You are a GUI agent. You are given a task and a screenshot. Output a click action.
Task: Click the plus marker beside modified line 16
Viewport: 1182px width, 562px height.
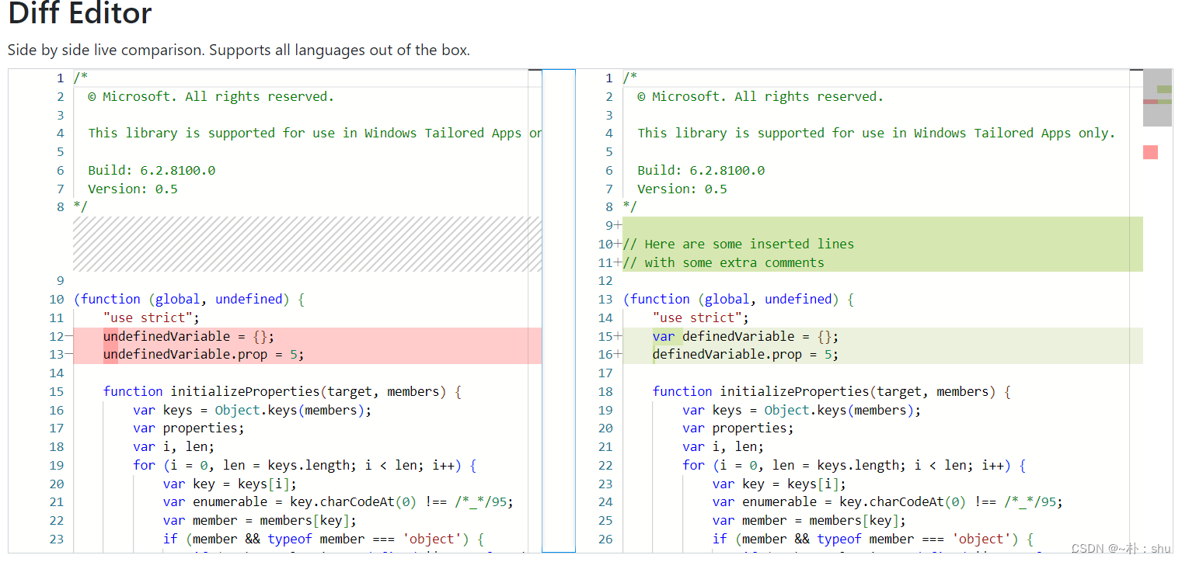(x=619, y=355)
